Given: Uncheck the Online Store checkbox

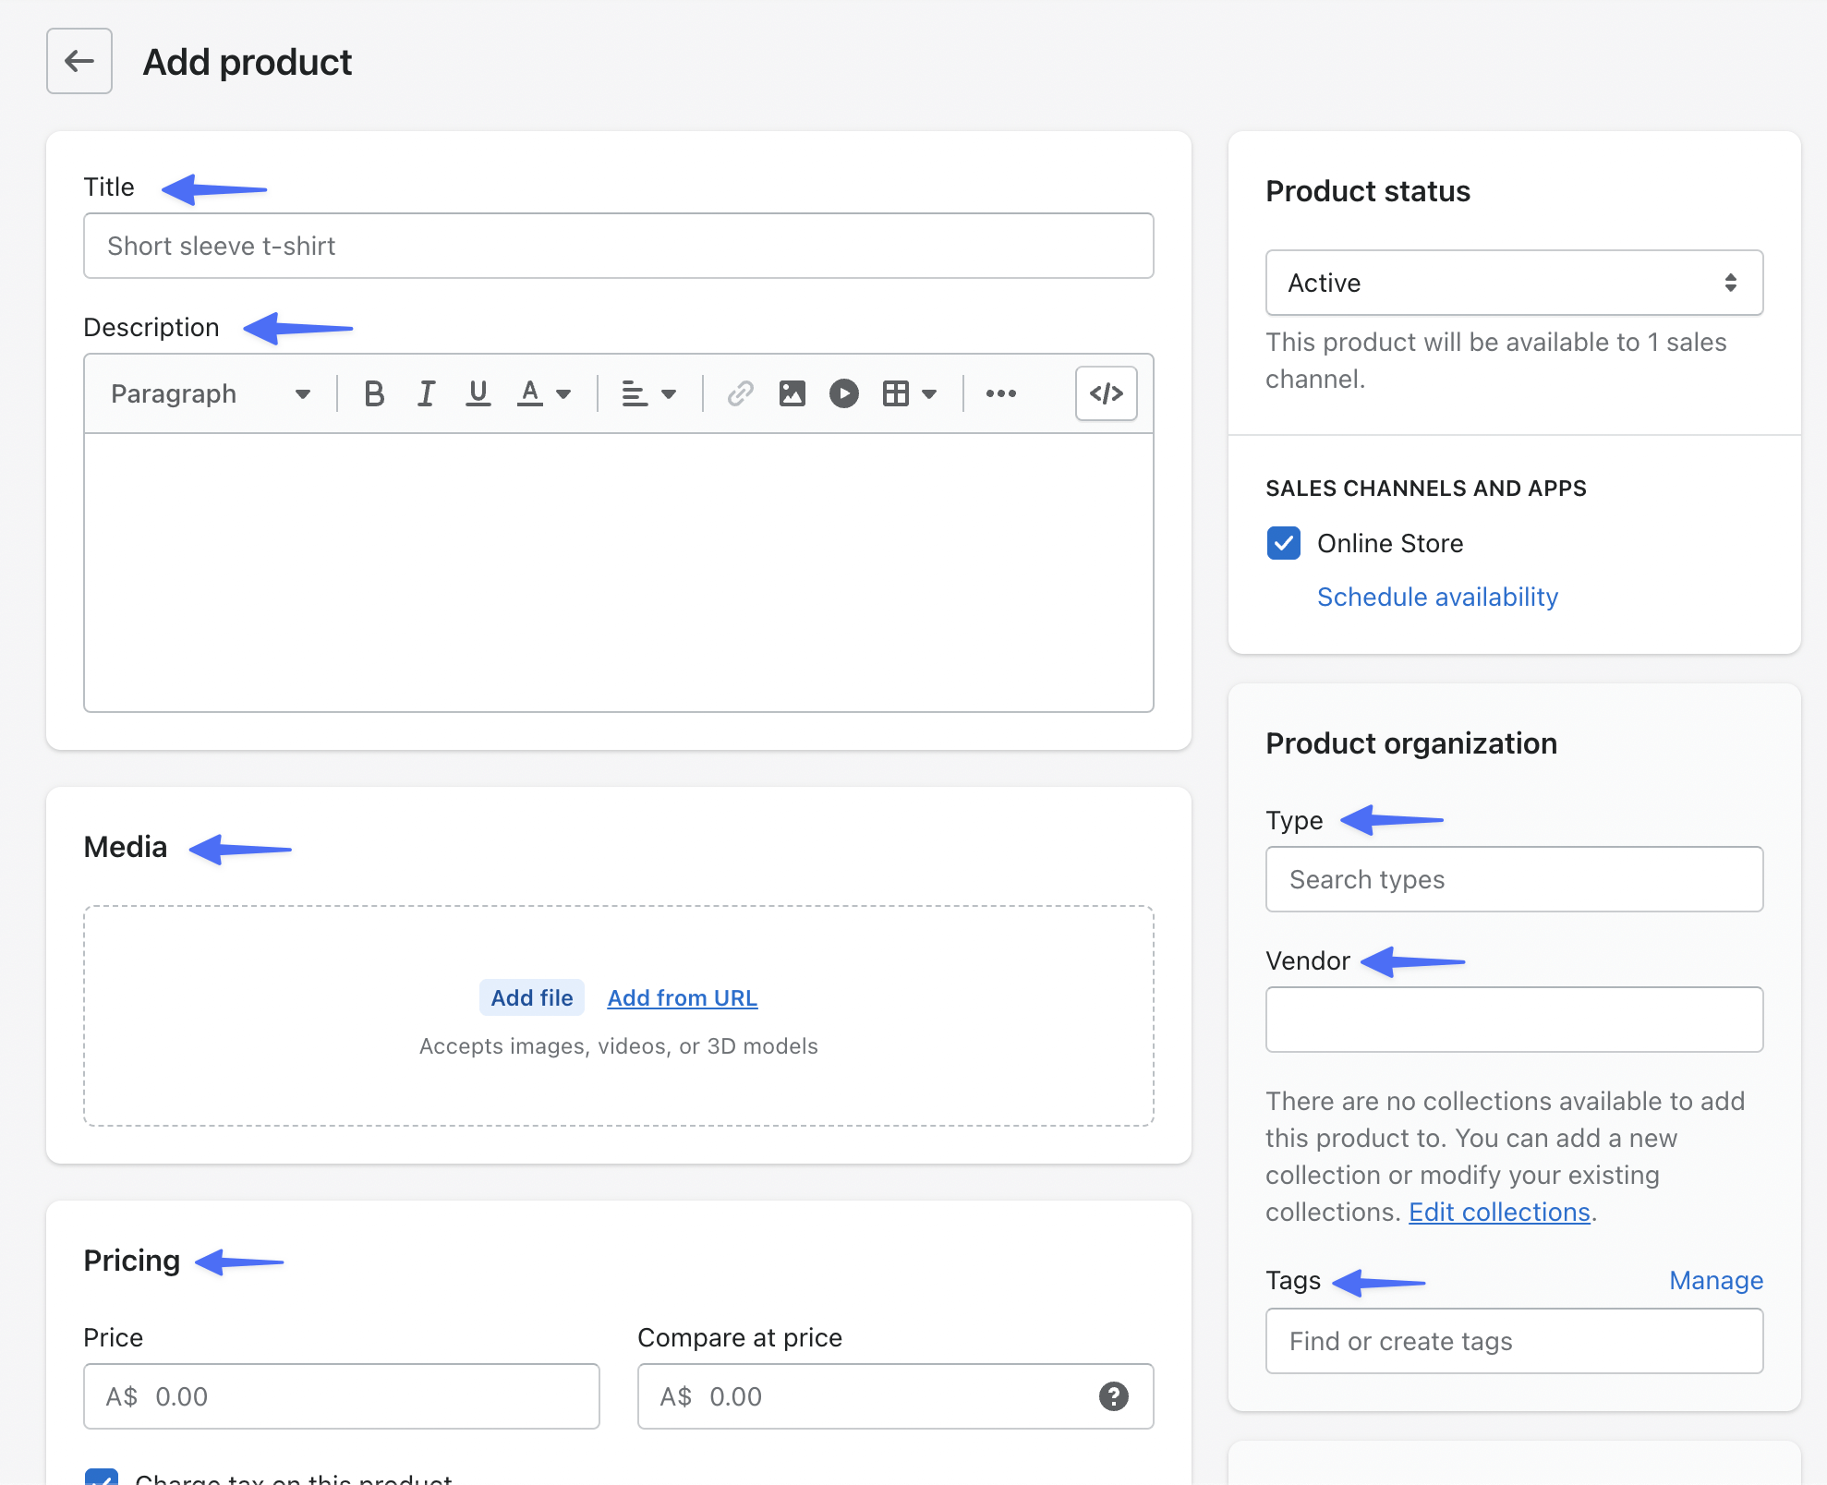Looking at the screenshot, I should (1284, 543).
